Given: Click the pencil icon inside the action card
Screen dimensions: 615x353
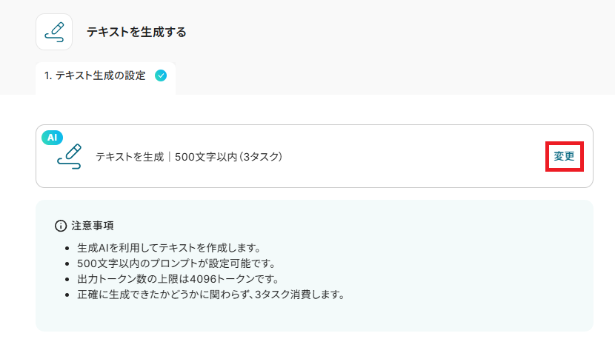Looking at the screenshot, I should (70, 157).
